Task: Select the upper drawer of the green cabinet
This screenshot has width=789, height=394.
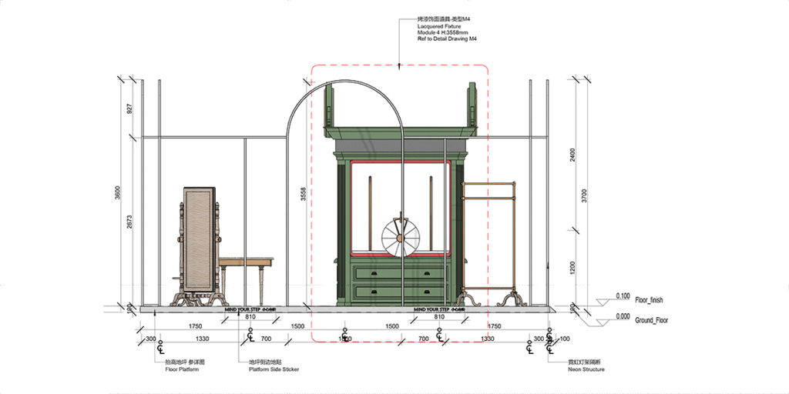Action: pyautogui.click(x=400, y=273)
